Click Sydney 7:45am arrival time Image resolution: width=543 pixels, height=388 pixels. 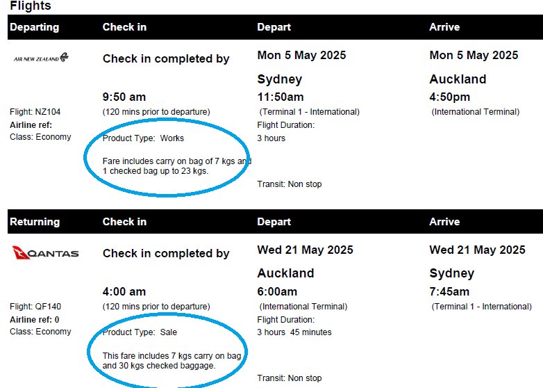click(449, 291)
